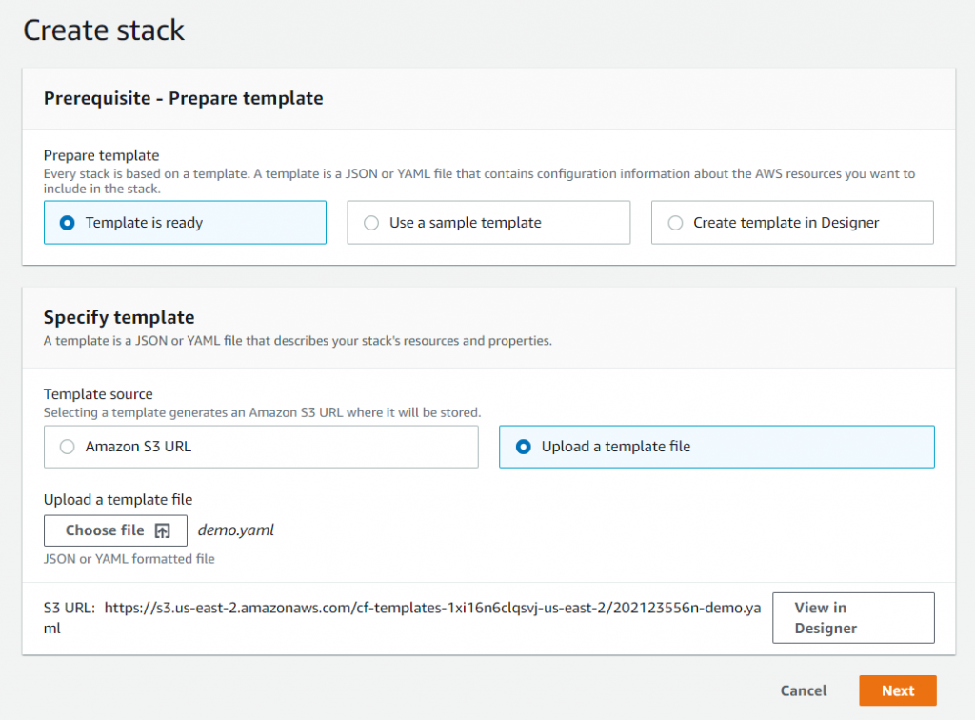
Task: Switch template source to Amazon S3 URL
Action: click(x=68, y=447)
